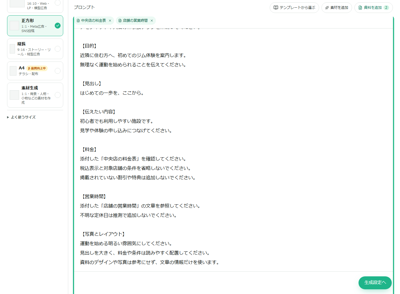
Task: Proceed with the 生成設定へ button
Action: (x=375, y=283)
